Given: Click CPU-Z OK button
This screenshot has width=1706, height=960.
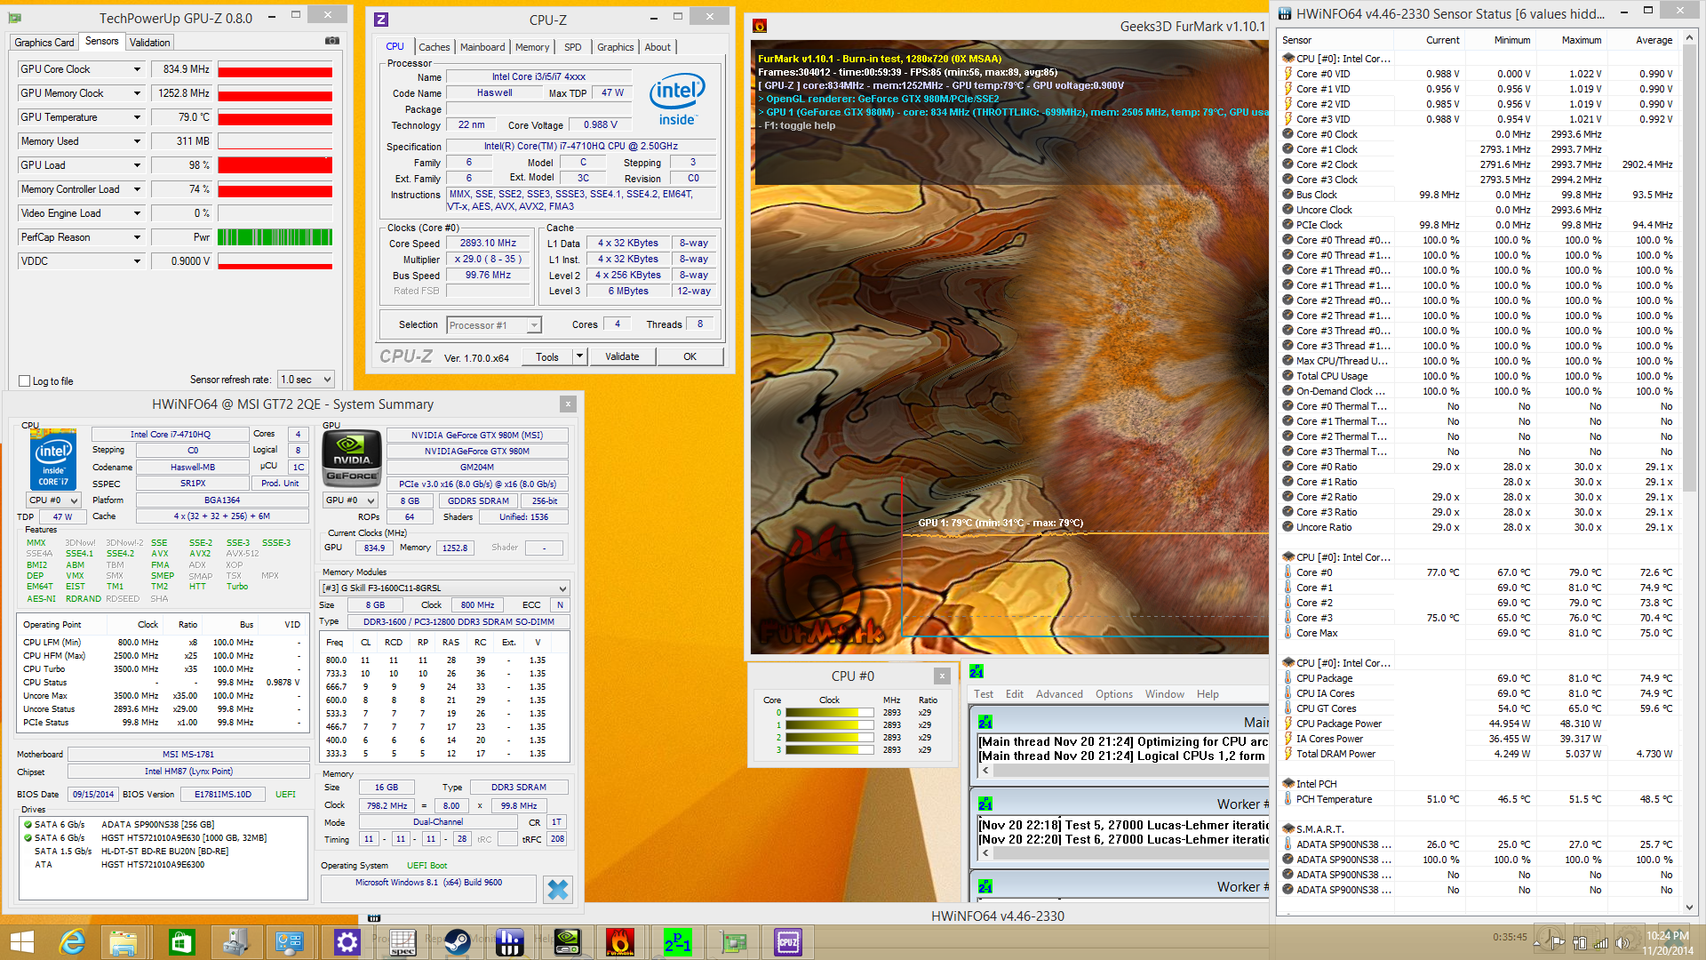Looking at the screenshot, I should click(x=690, y=356).
